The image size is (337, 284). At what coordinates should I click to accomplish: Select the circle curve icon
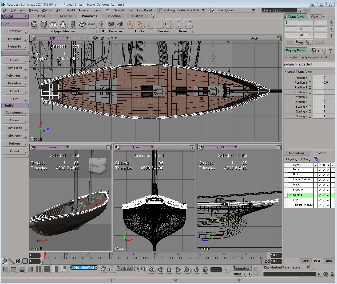pyautogui.click(x=169, y=24)
